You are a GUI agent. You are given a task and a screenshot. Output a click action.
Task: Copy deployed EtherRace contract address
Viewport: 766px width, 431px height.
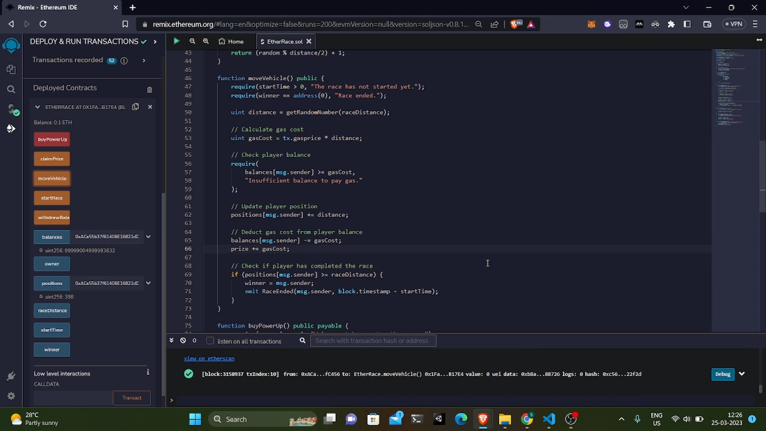[136, 107]
